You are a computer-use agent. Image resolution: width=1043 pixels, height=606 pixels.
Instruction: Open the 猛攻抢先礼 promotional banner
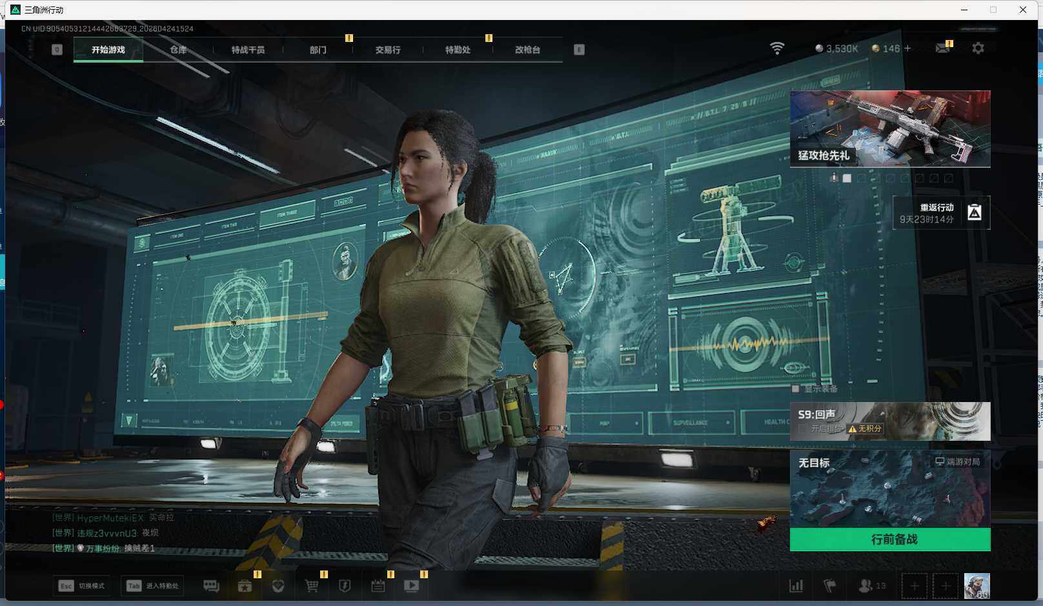[889, 128]
